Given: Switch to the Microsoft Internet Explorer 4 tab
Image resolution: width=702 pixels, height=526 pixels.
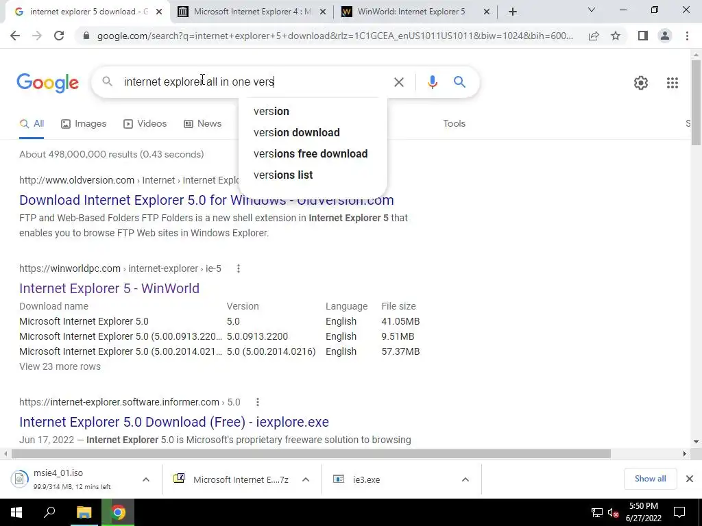Looking at the screenshot, I should [252, 12].
